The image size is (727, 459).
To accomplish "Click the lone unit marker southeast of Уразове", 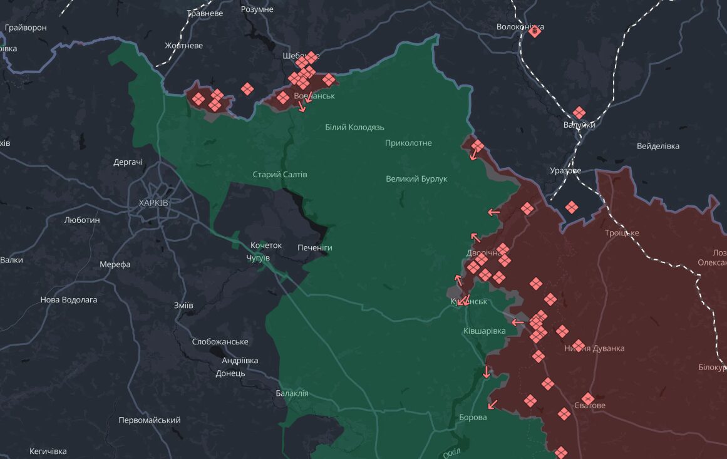I will (x=572, y=207).
